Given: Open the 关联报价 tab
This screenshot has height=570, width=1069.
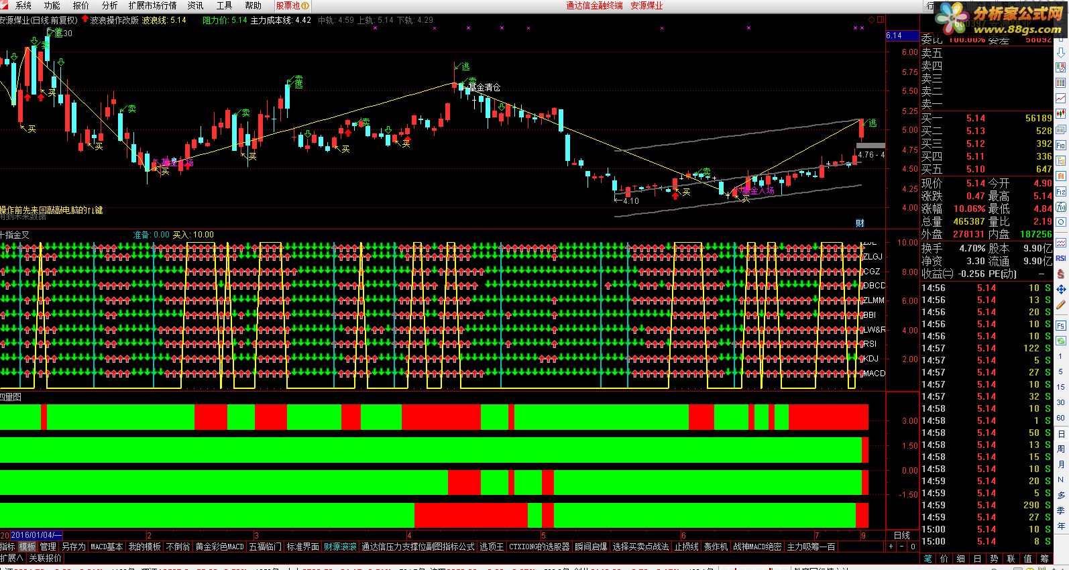Looking at the screenshot, I should pos(45,558).
